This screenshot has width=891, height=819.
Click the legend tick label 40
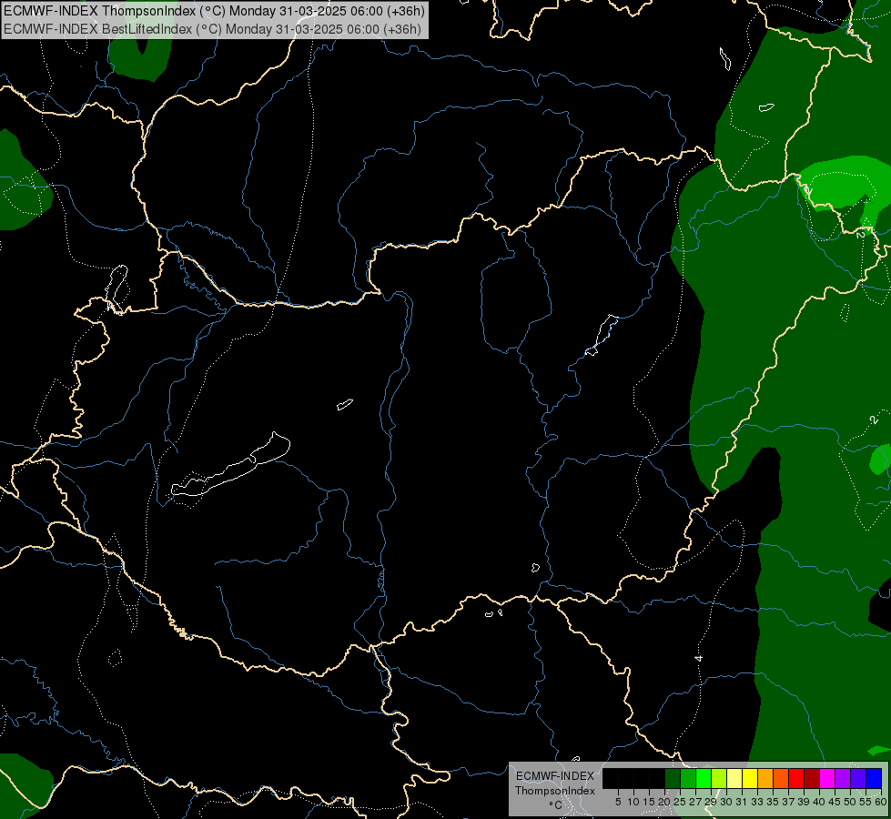click(x=819, y=802)
